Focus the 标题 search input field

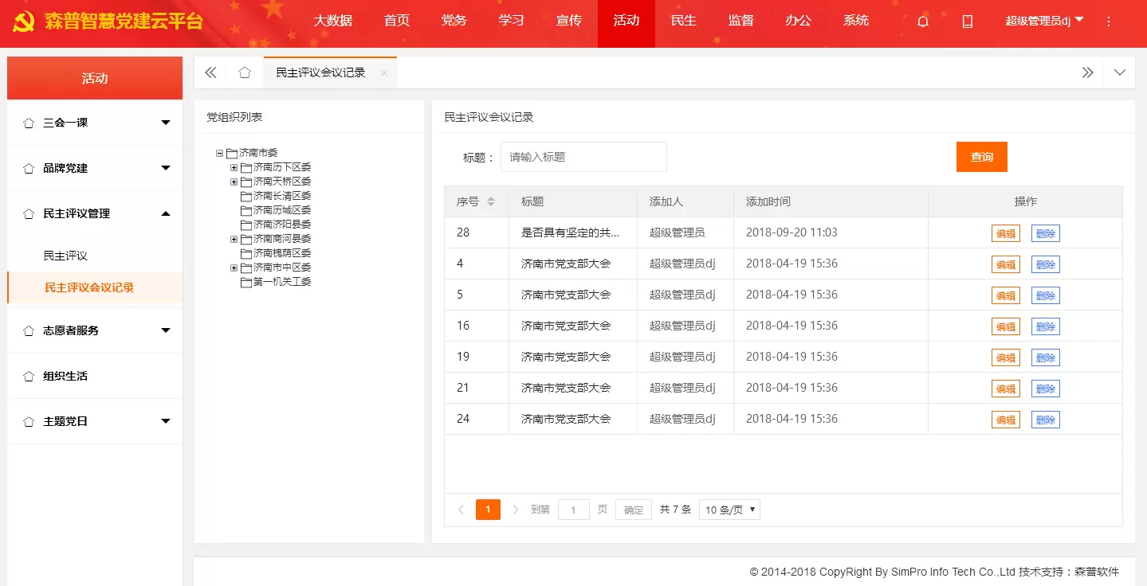click(583, 157)
